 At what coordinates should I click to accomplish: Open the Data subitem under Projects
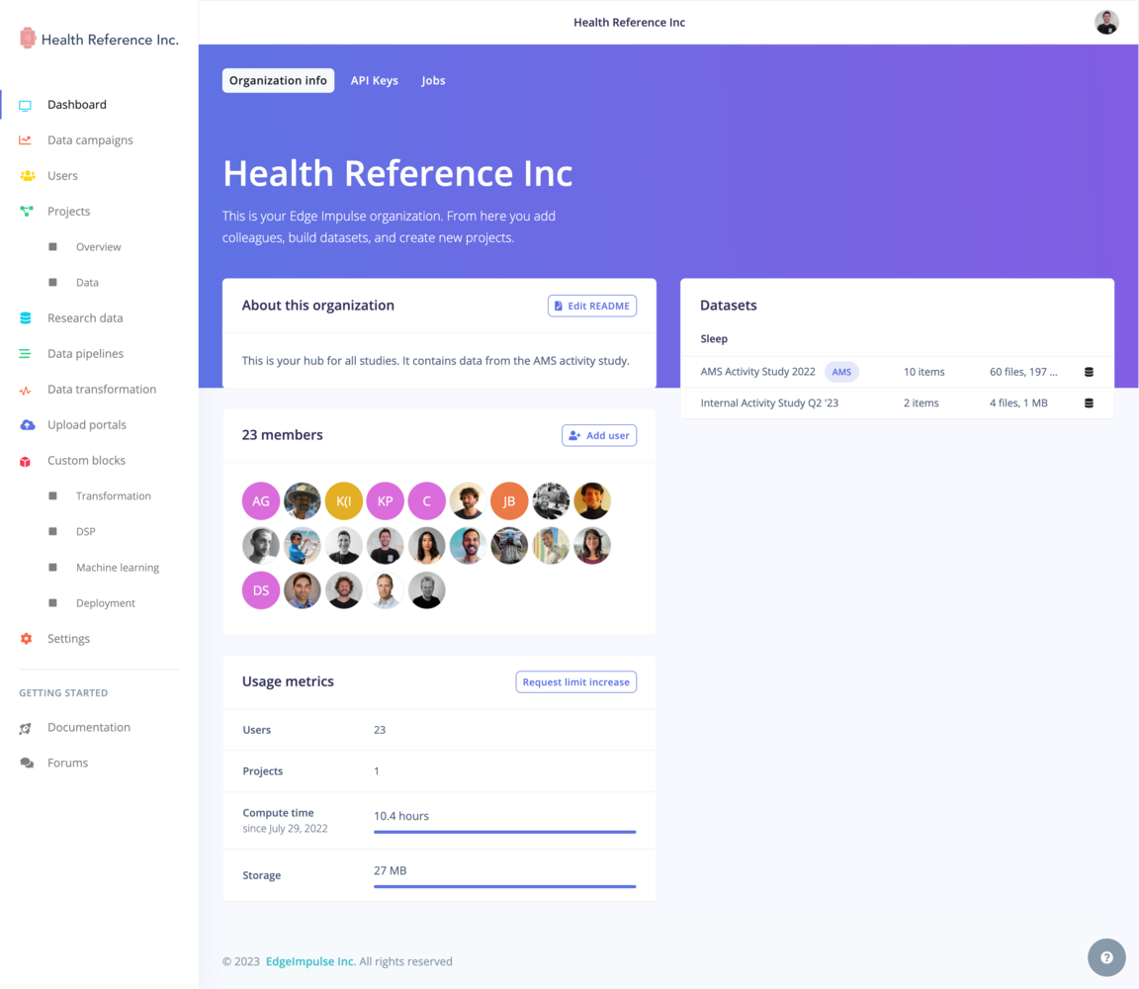(x=87, y=283)
